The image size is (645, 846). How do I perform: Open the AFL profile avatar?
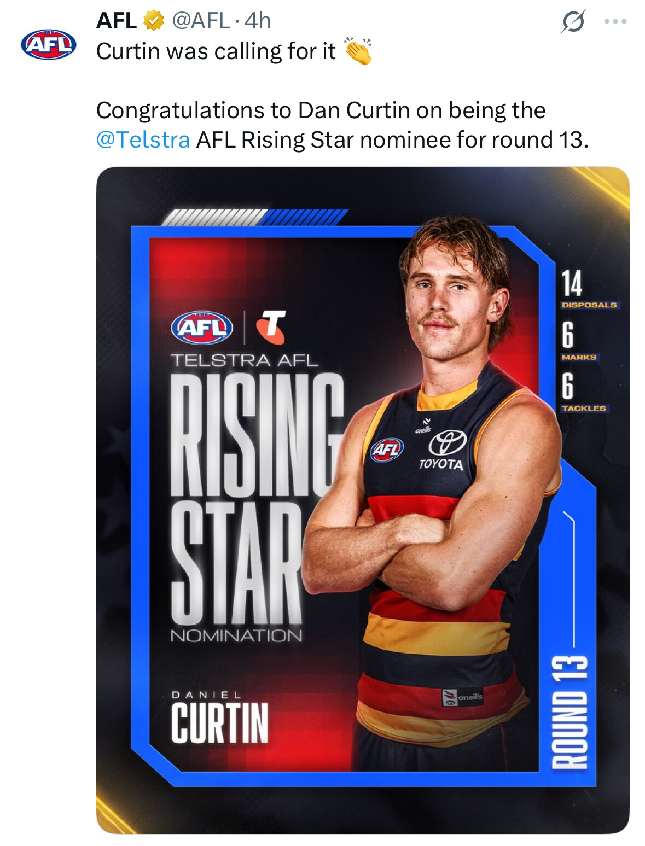pos(49,44)
